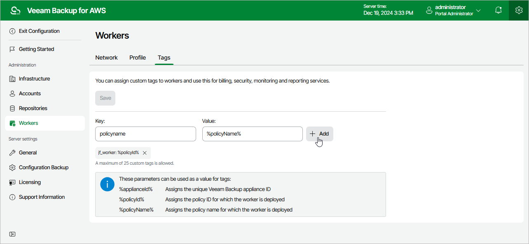Click the administrator user avatar icon
Viewport: 529px width, 244px height.
tap(429, 10)
